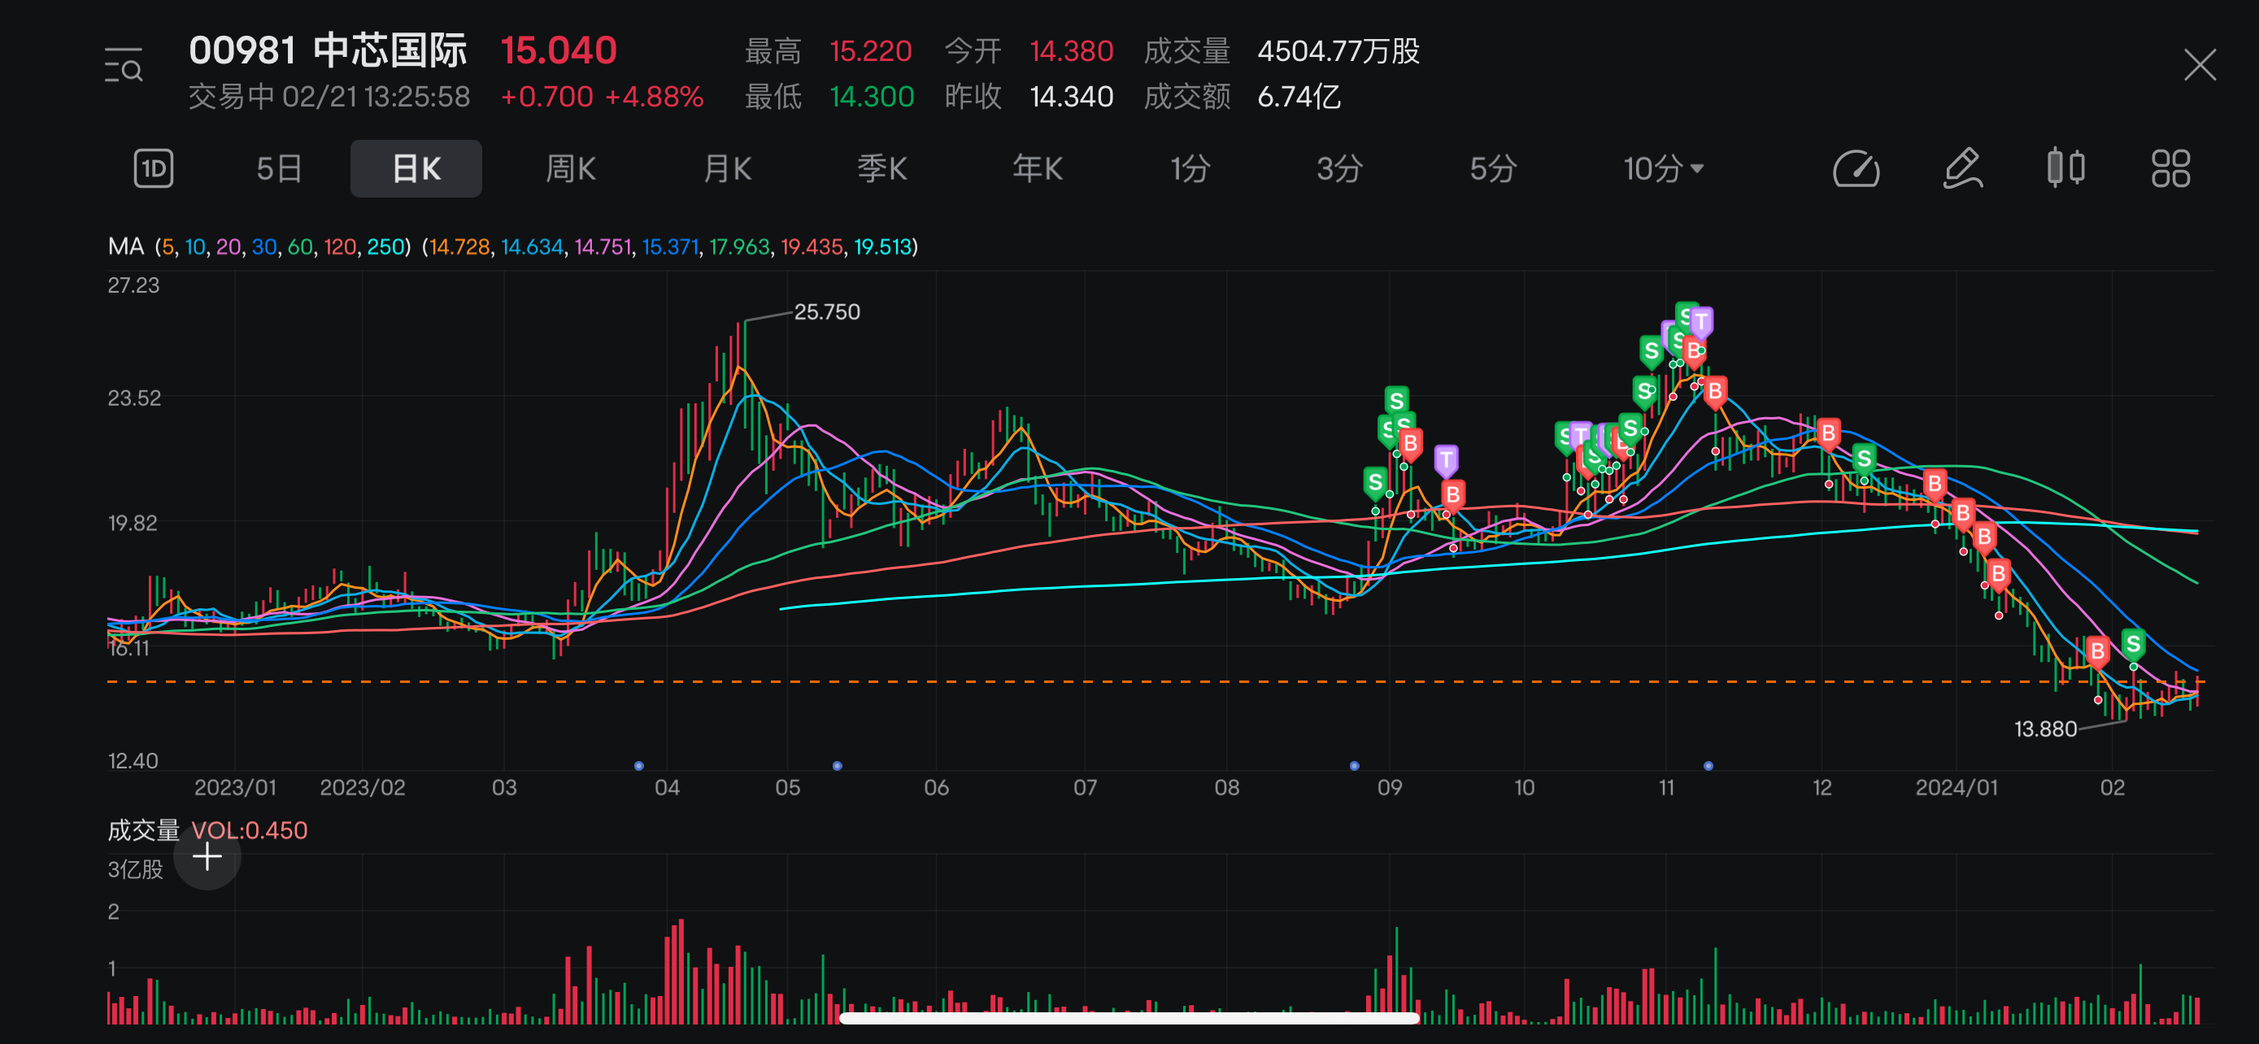Image resolution: width=2259 pixels, height=1044 pixels.
Task: Open candlestick chart style icon
Action: pos(2065,168)
